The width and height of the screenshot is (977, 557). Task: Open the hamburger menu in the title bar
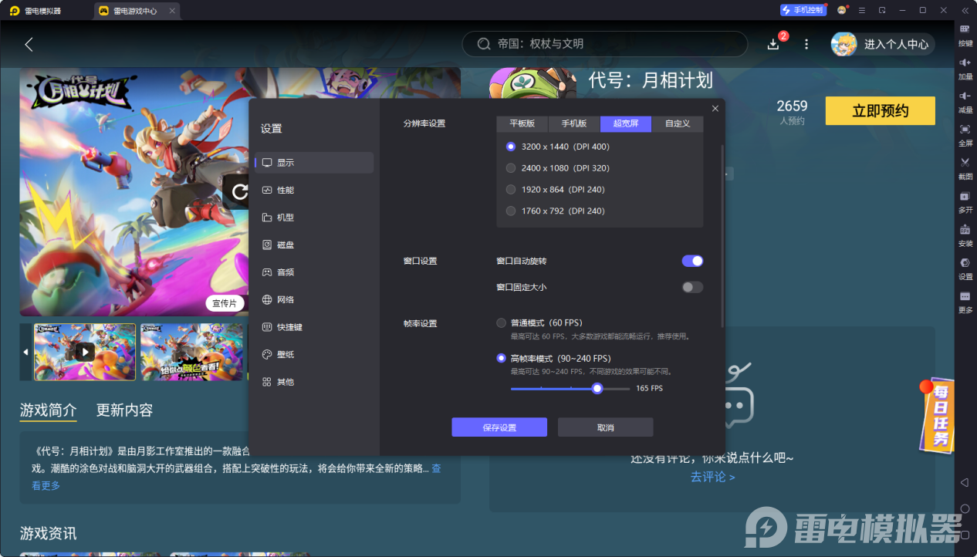coord(860,10)
